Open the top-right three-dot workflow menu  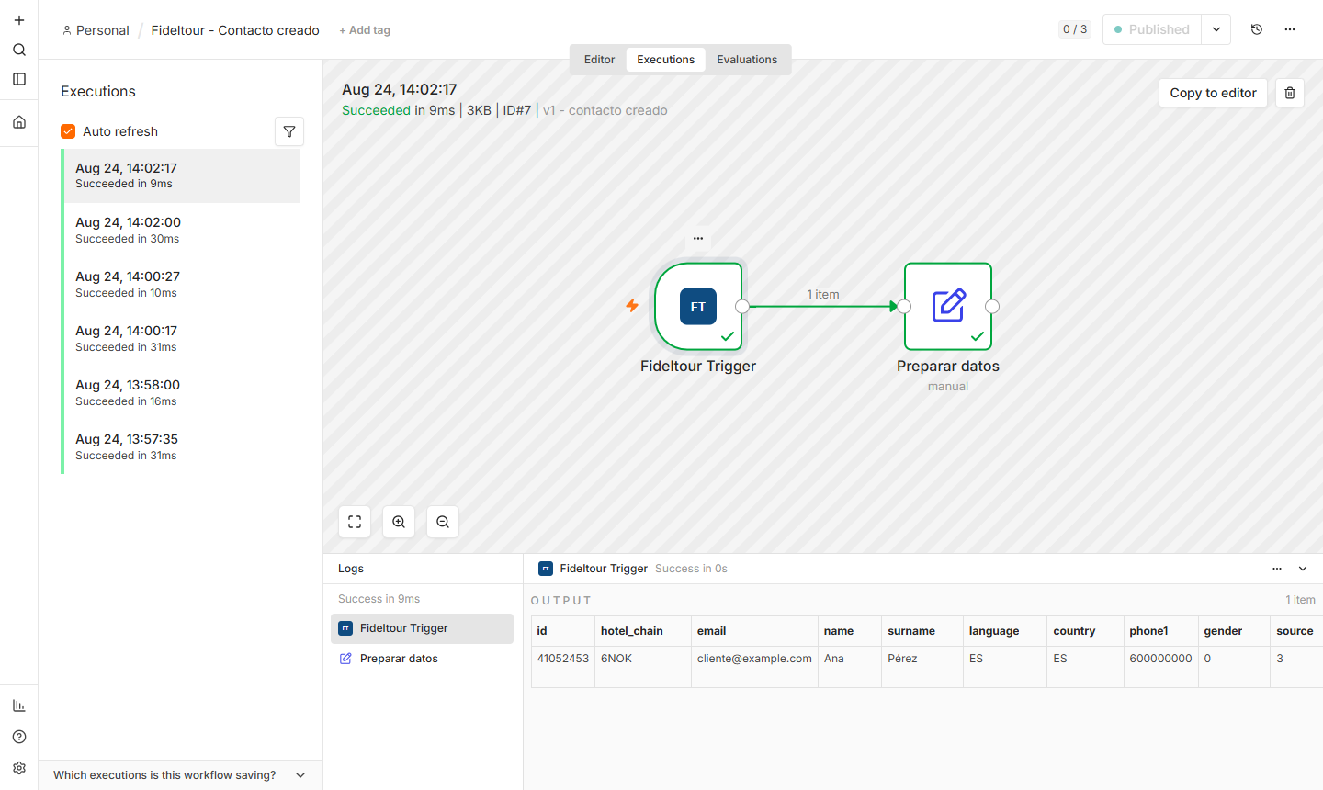coord(1290,29)
